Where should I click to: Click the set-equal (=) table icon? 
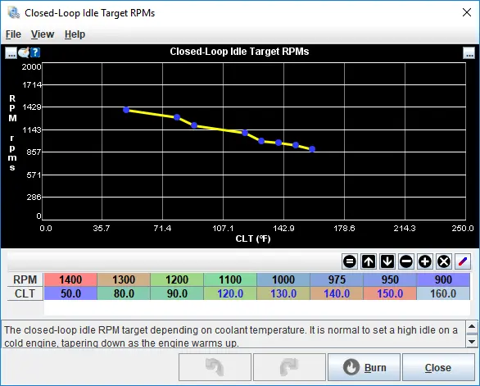(350, 261)
